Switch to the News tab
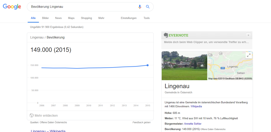 pyautogui.click(x=58, y=18)
